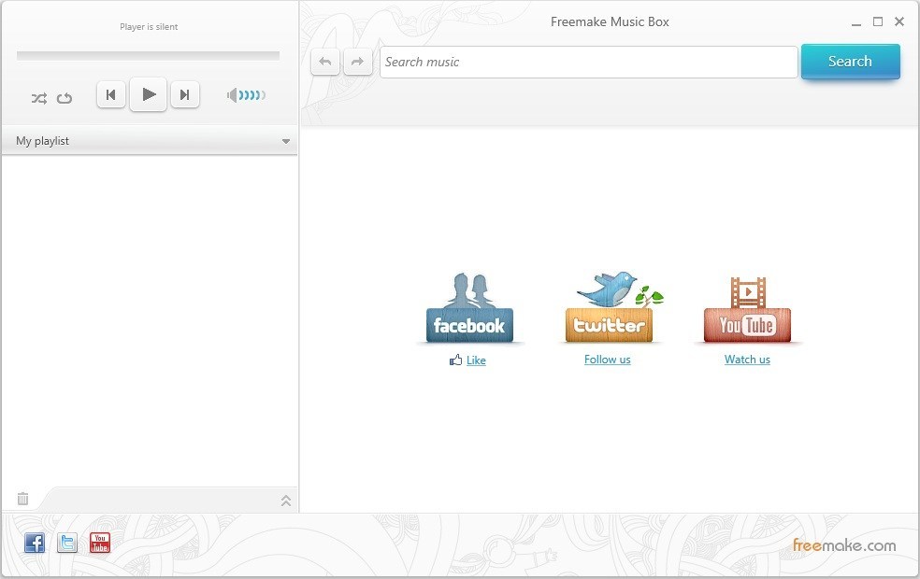Open YouTube from the bottom-left icon
The height and width of the screenshot is (579, 920).
(99, 543)
